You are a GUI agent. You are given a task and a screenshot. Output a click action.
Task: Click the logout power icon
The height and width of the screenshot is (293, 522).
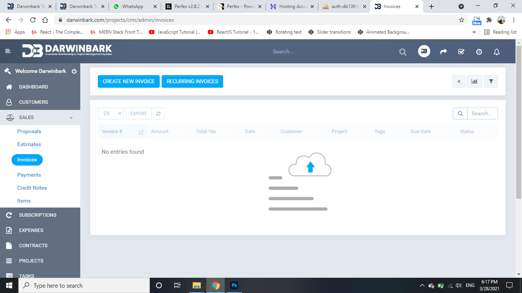[x=74, y=71]
